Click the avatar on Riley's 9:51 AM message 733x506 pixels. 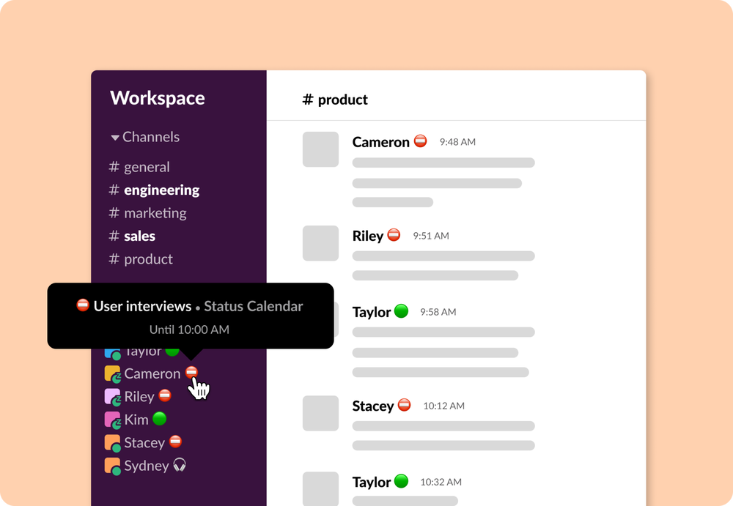tap(320, 243)
